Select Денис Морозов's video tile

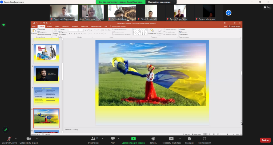(x=209, y=13)
